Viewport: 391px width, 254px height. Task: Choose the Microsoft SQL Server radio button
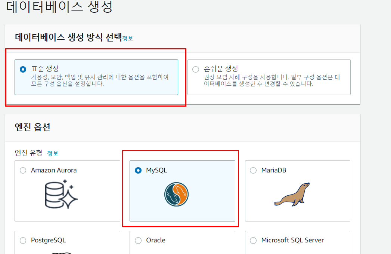253,241
